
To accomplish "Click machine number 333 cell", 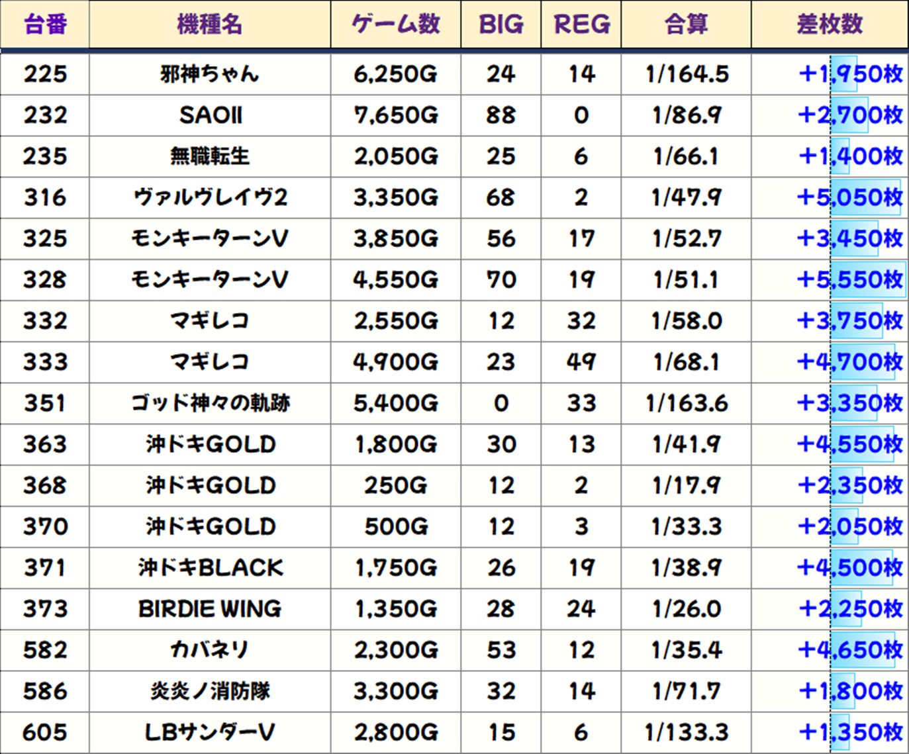I will [45, 362].
